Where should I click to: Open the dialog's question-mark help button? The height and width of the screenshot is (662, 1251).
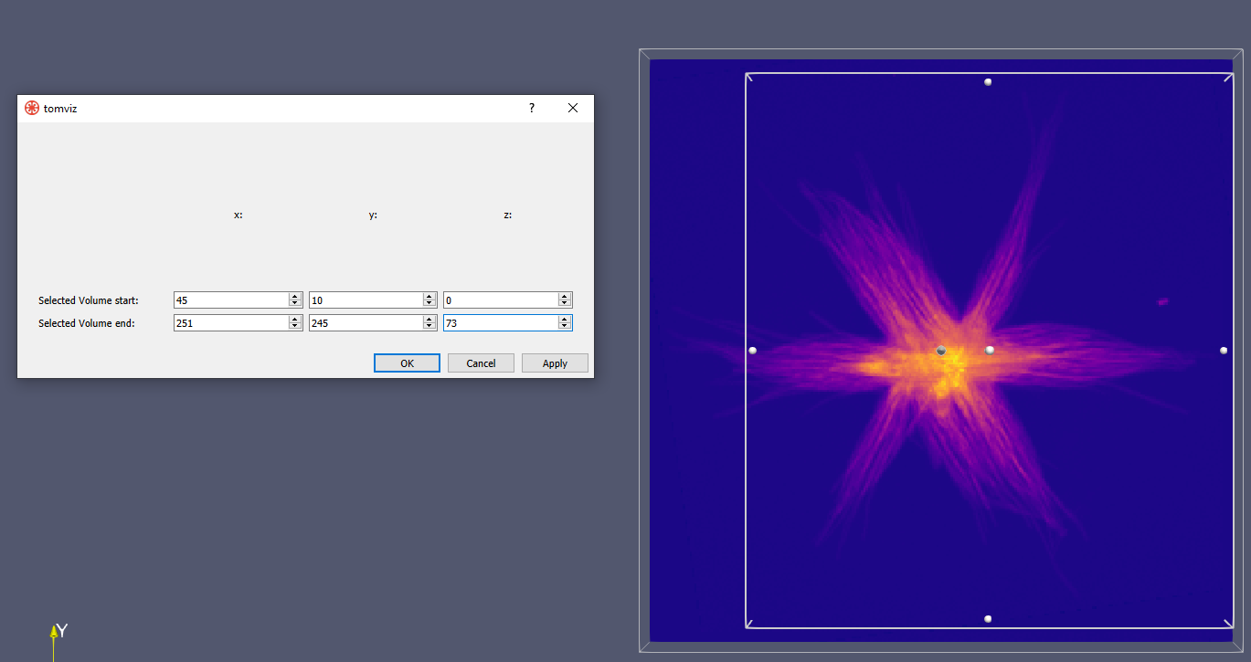click(x=532, y=108)
